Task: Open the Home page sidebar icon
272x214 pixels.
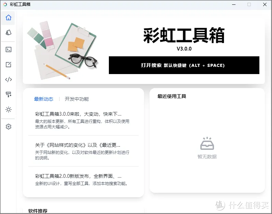Action: tap(8, 17)
